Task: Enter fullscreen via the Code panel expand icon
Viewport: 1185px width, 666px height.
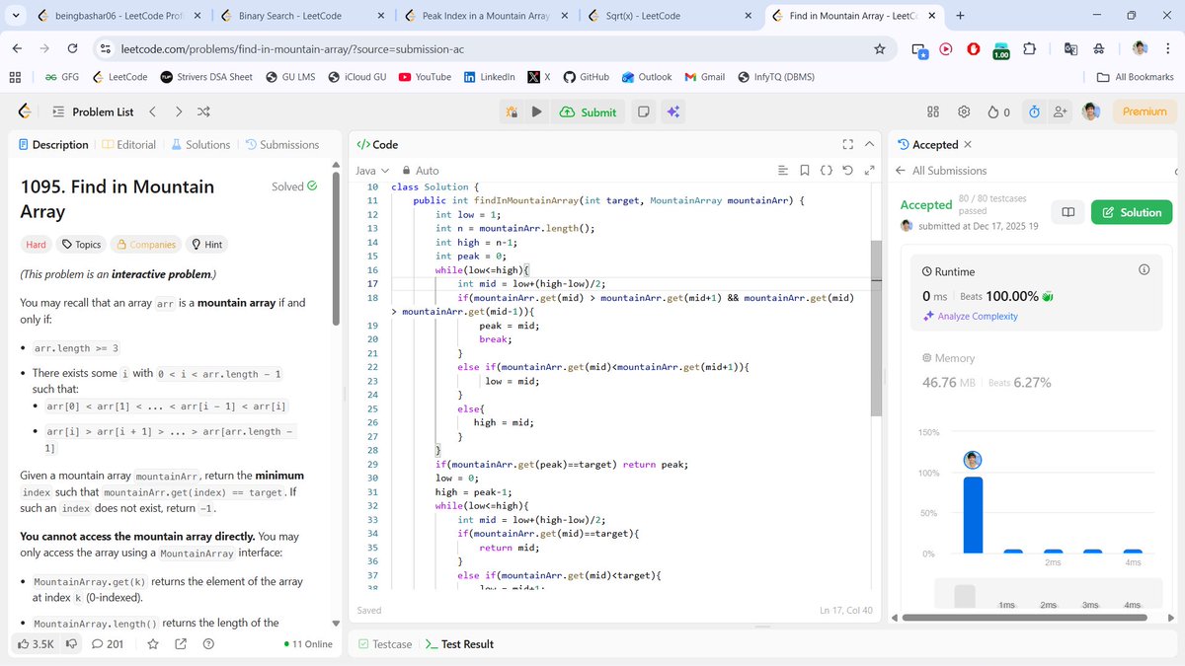Action: 847,144
